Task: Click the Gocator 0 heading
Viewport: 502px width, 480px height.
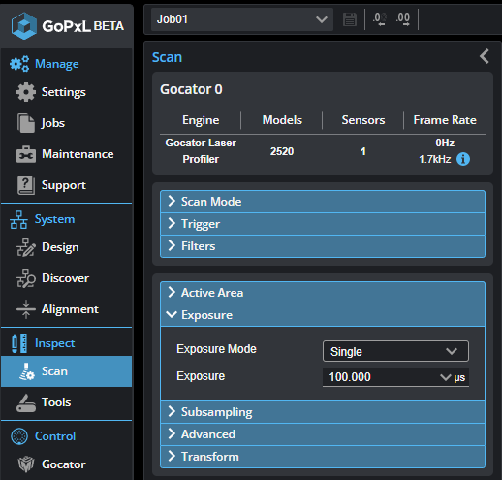Action: [x=191, y=89]
